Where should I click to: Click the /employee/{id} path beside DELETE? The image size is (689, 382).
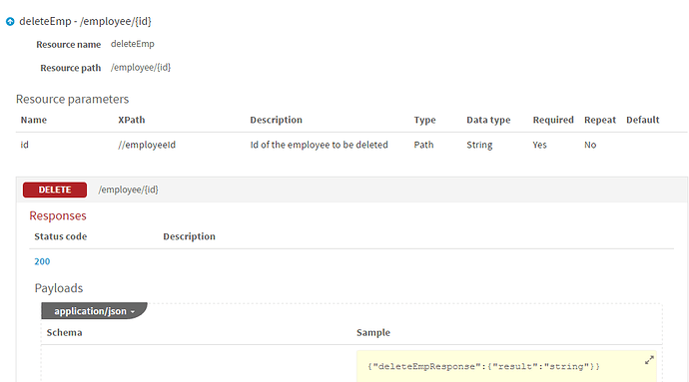click(x=128, y=190)
